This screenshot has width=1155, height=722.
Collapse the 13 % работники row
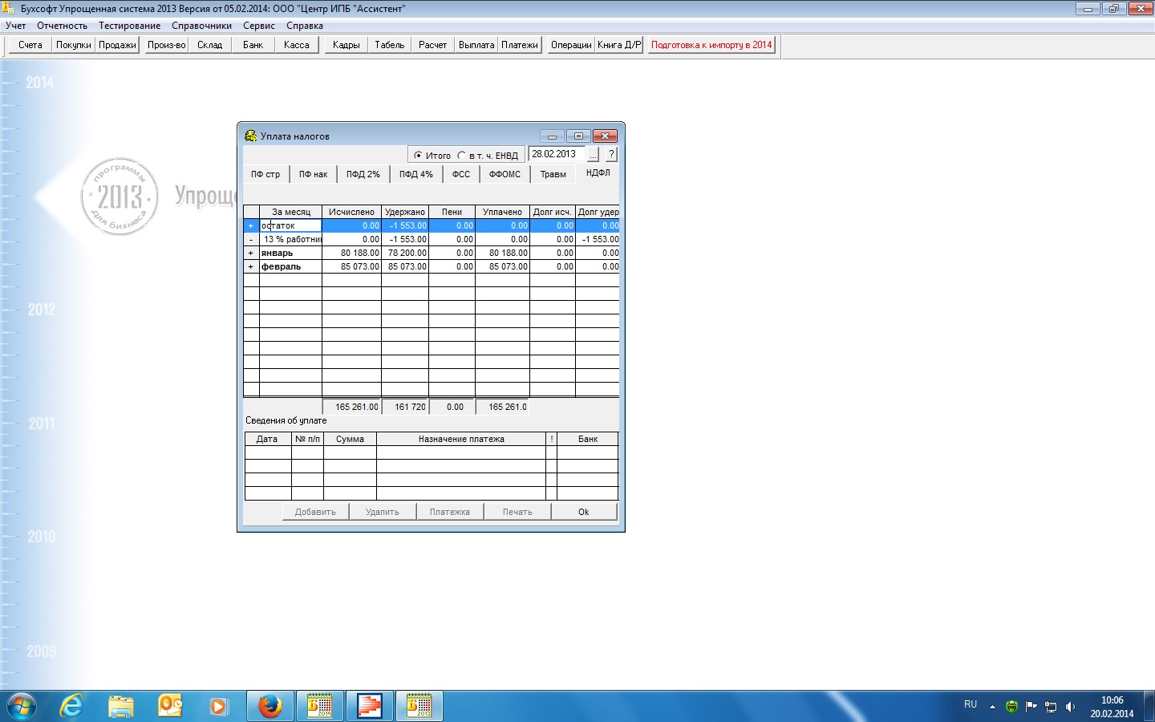[x=251, y=240]
